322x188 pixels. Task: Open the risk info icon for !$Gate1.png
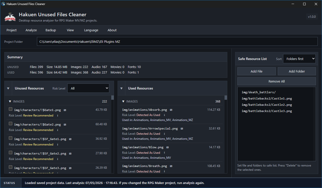click(58, 115)
